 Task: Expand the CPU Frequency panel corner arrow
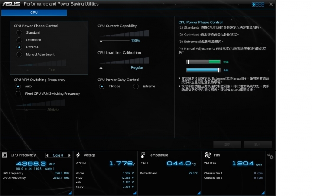pos(70,193)
